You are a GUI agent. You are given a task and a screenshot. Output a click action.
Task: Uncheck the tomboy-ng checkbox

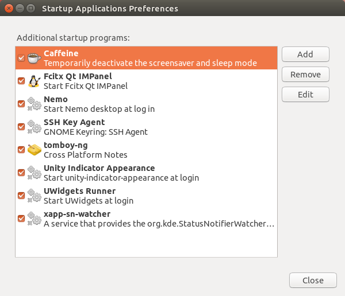21,150
